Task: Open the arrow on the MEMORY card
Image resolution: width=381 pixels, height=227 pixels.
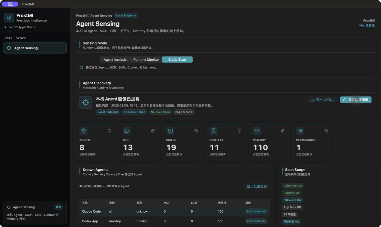Action: tap(283, 131)
